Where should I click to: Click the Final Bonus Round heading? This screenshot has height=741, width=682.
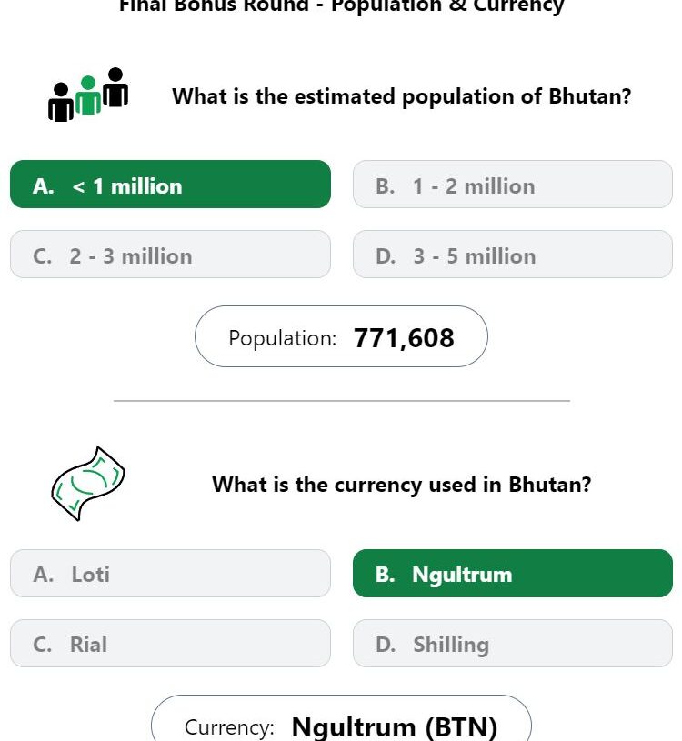tap(341, 5)
